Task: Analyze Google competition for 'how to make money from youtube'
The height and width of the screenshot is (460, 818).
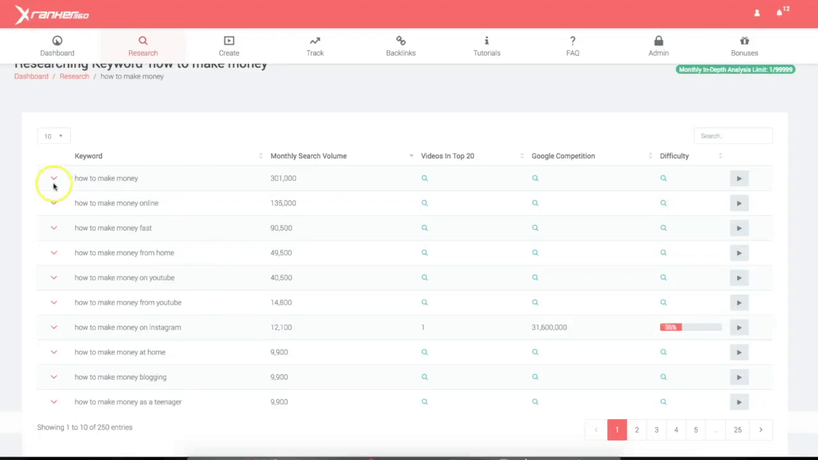Action: pyautogui.click(x=535, y=303)
